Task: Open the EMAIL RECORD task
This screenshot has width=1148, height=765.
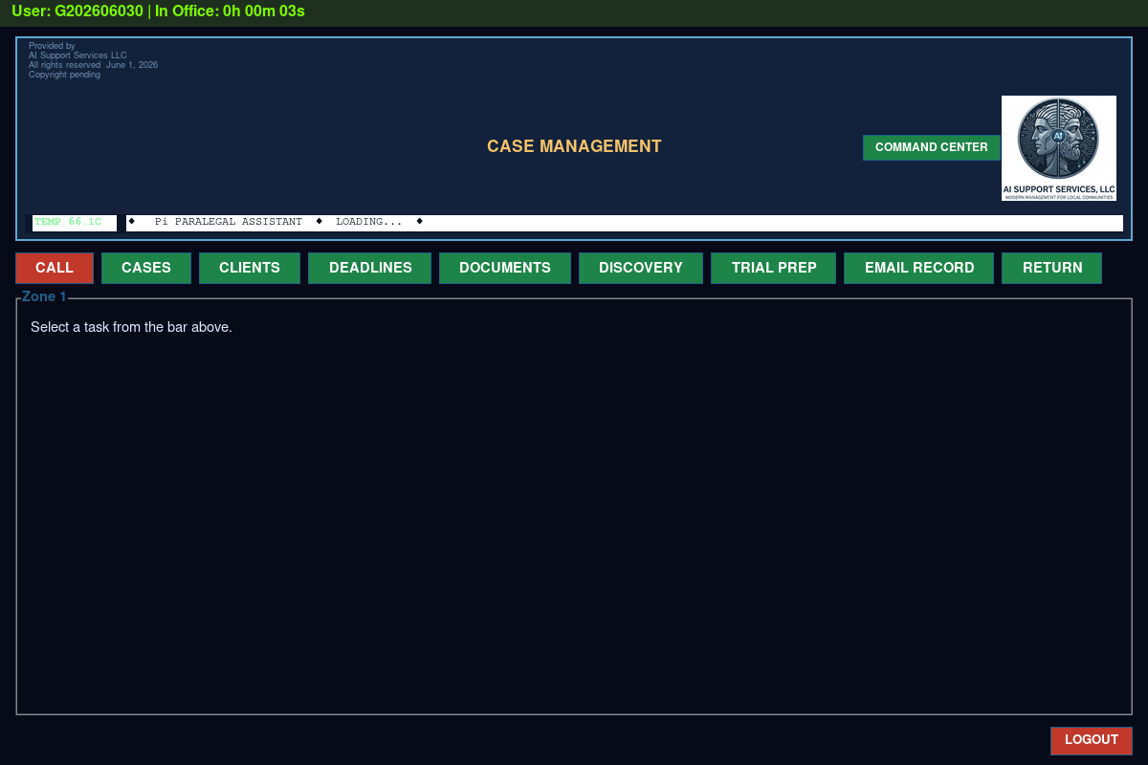Action: (x=919, y=268)
